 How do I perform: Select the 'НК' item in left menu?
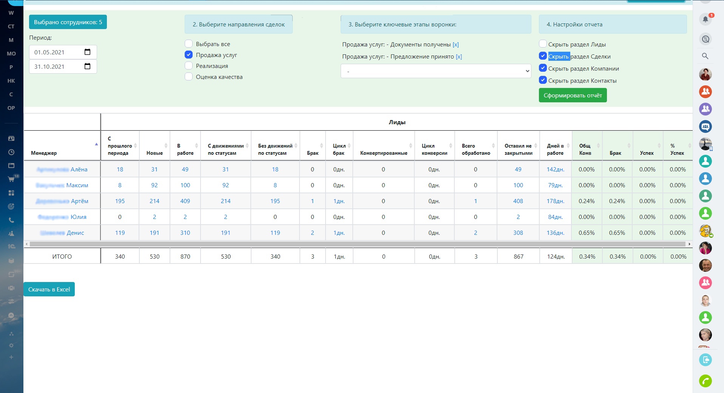[11, 81]
